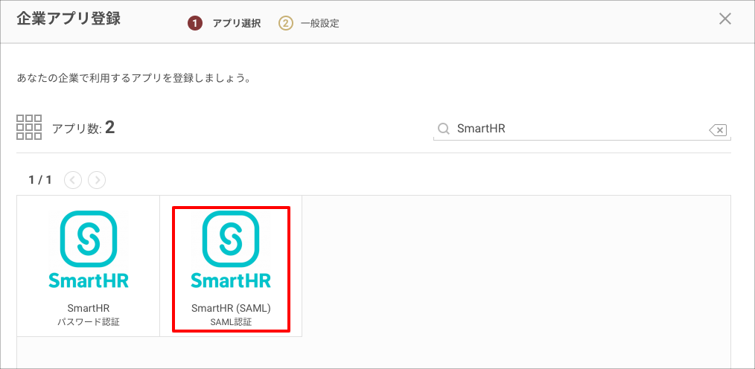Screen dimensions: 755x369
Task: Click the 1 / 1 page indicator
Action: coord(40,180)
